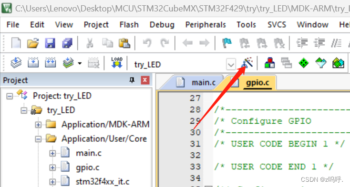Open a file using folder icon
This screenshot has height=187, width=350.
33,43
